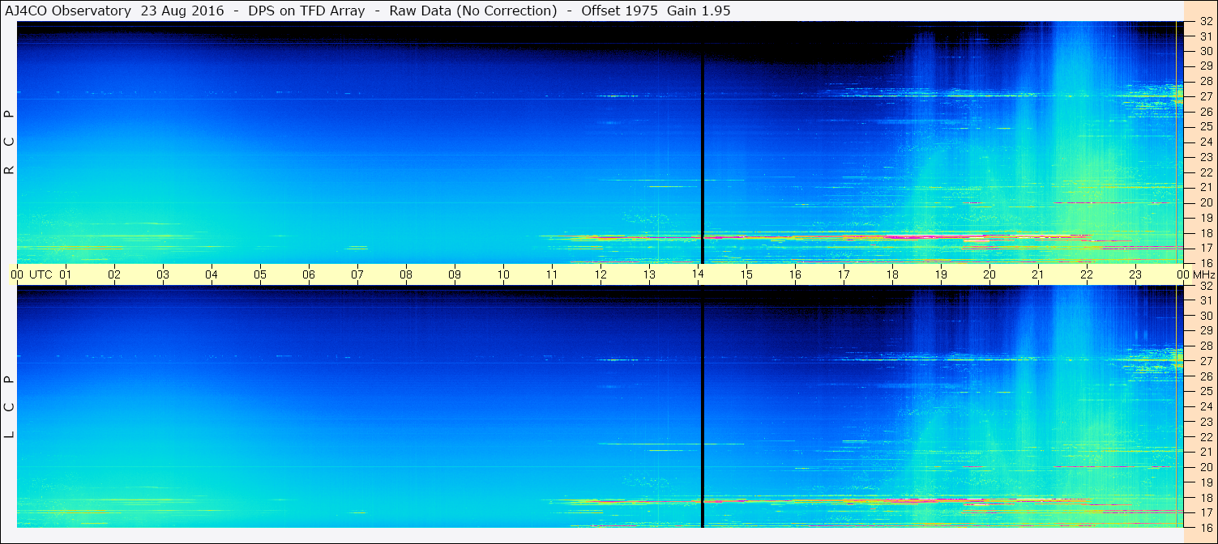Click "Raw Data (No Correction)" header text

[473, 11]
